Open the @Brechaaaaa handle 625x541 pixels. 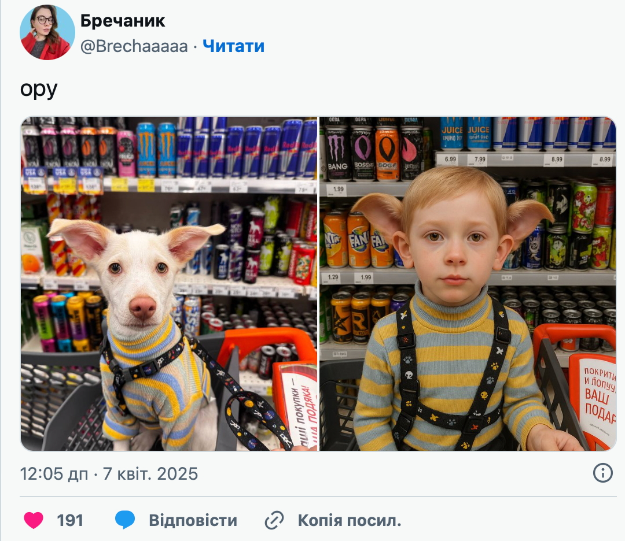pyautogui.click(x=134, y=46)
